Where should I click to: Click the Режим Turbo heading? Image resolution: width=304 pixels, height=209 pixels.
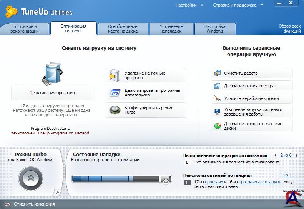[x=31, y=155]
